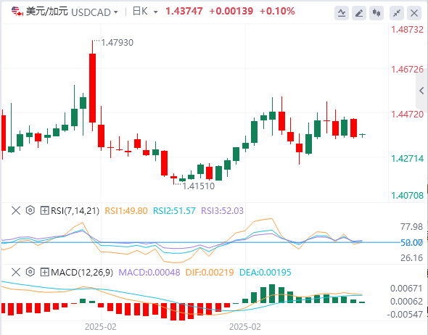The image size is (428, 335).
Task: Toggle the RSI plus box expander
Action: coord(44,210)
